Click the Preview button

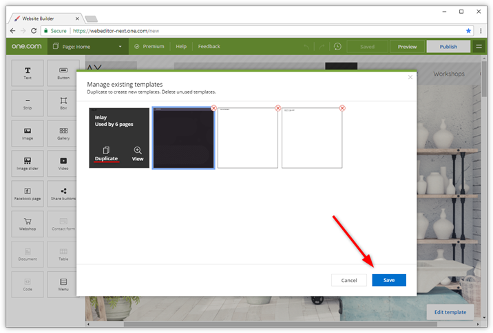click(x=407, y=47)
